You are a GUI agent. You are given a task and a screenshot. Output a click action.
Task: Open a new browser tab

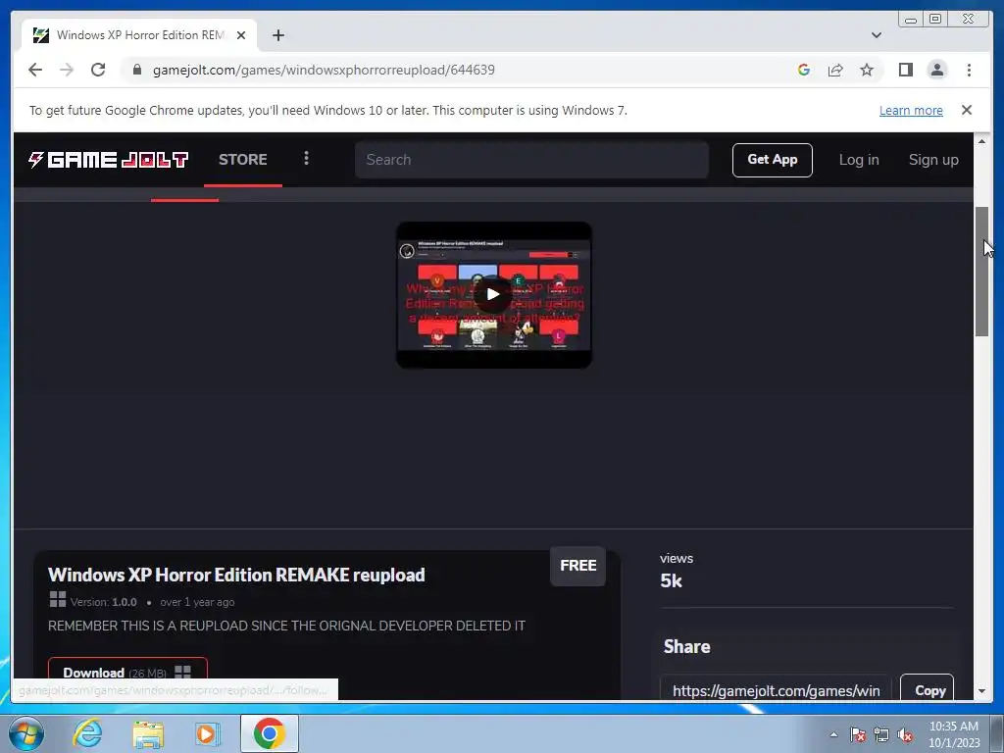[277, 35]
